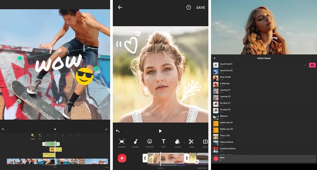The image size is (317, 170).
Task: Open the Split tool
Action: 205,143
